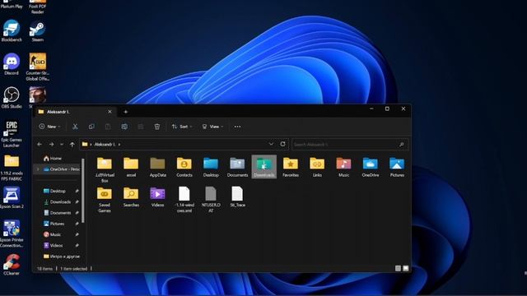Open the View dropdown

click(212, 127)
